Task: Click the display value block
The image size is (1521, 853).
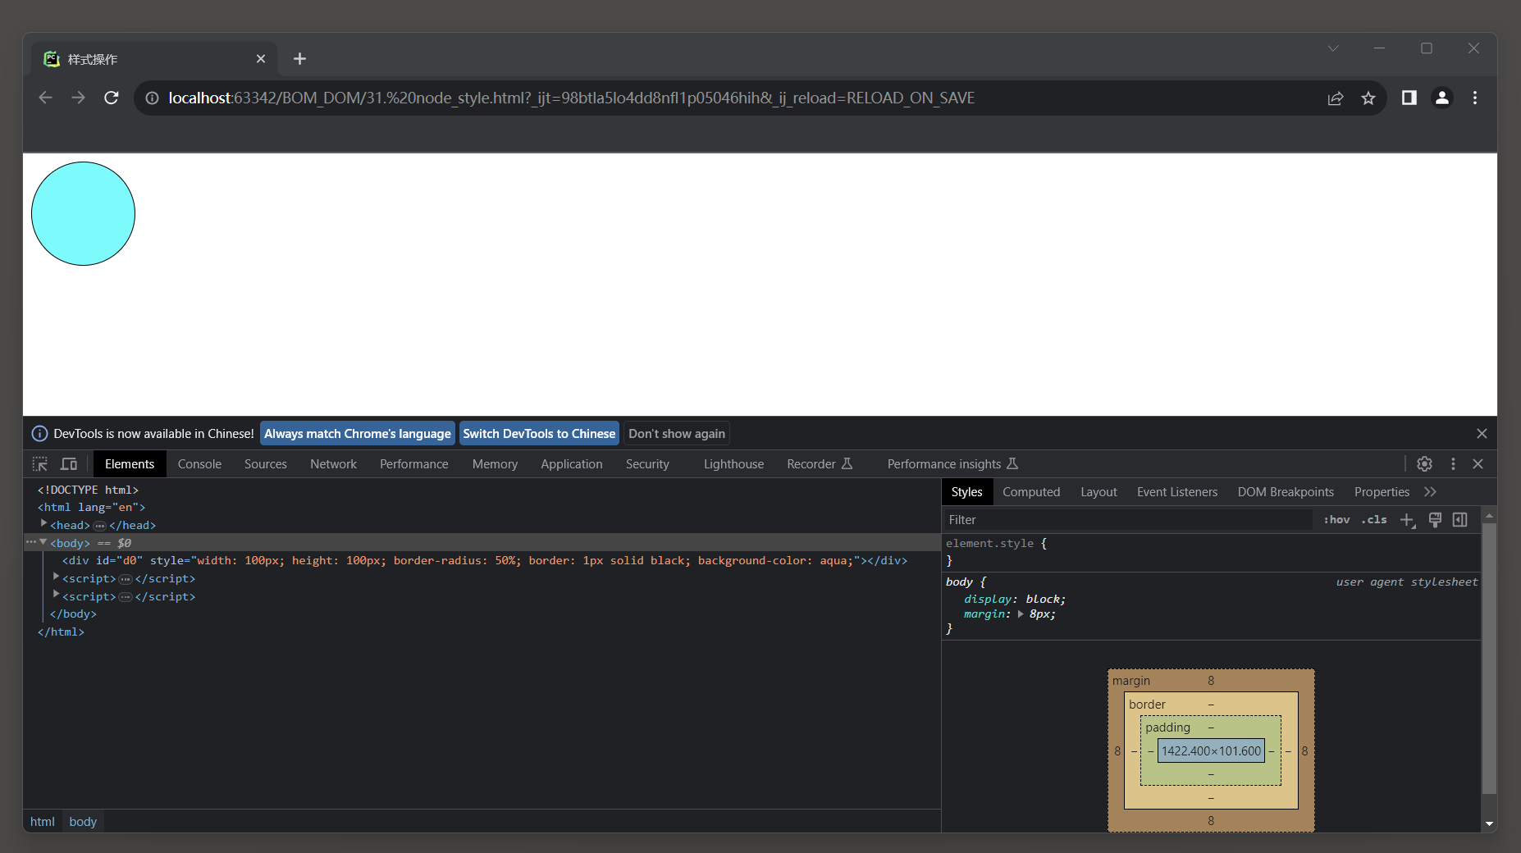Action: (1044, 600)
